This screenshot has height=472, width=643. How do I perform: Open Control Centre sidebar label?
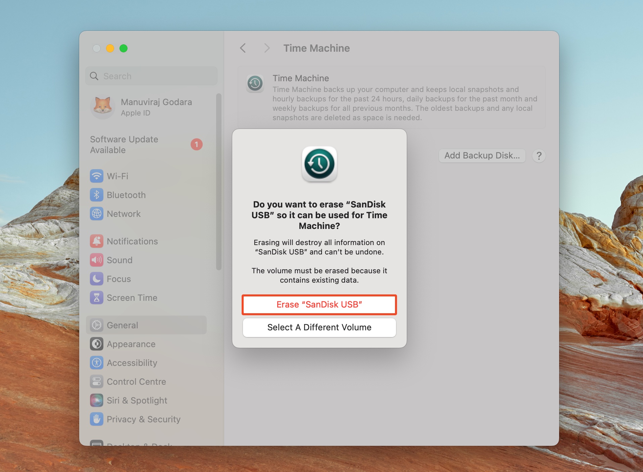pos(136,382)
